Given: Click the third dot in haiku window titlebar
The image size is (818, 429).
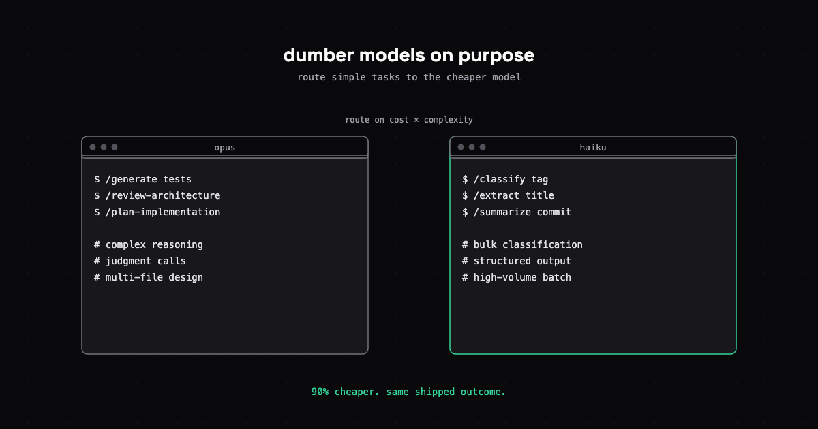Looking at the screenshot, I should [x=483, y=147].
